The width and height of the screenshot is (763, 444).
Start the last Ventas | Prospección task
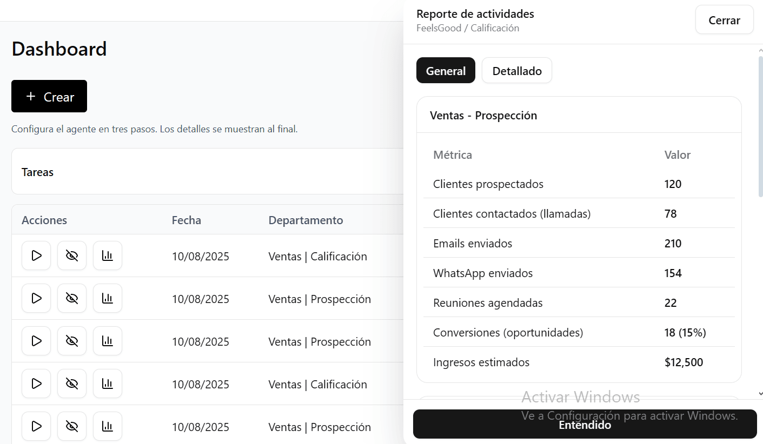point(36,426)
